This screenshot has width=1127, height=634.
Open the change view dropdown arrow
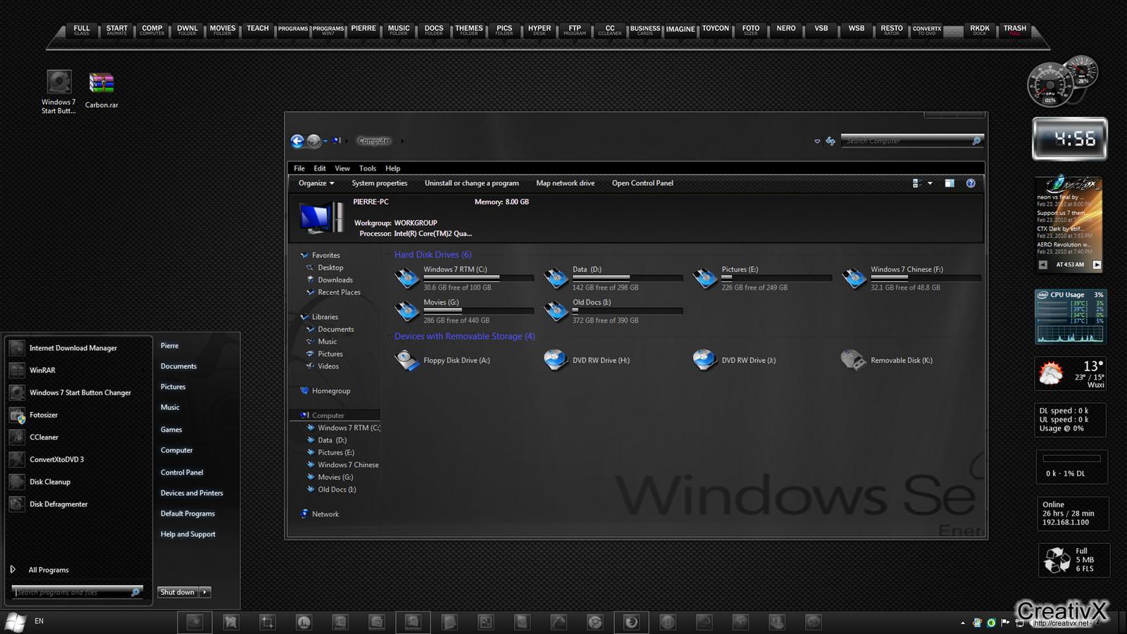[930, 183]
